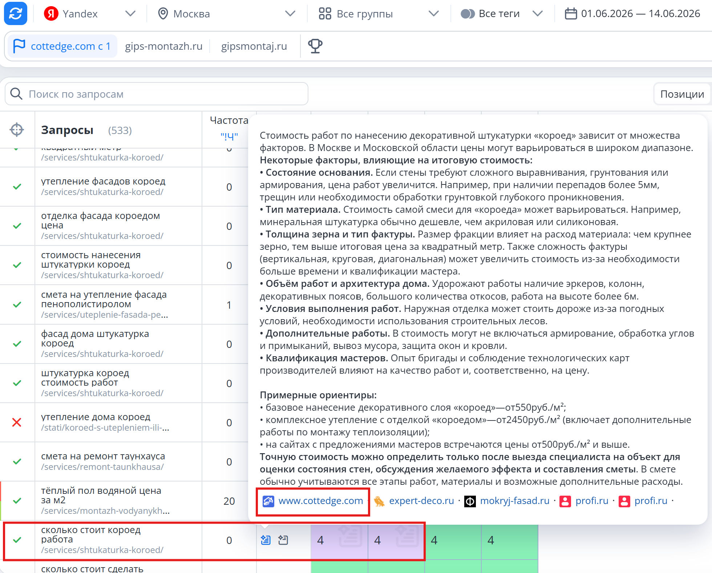
Task: Click the Запросы column header
Action: [x=67, y=130]
